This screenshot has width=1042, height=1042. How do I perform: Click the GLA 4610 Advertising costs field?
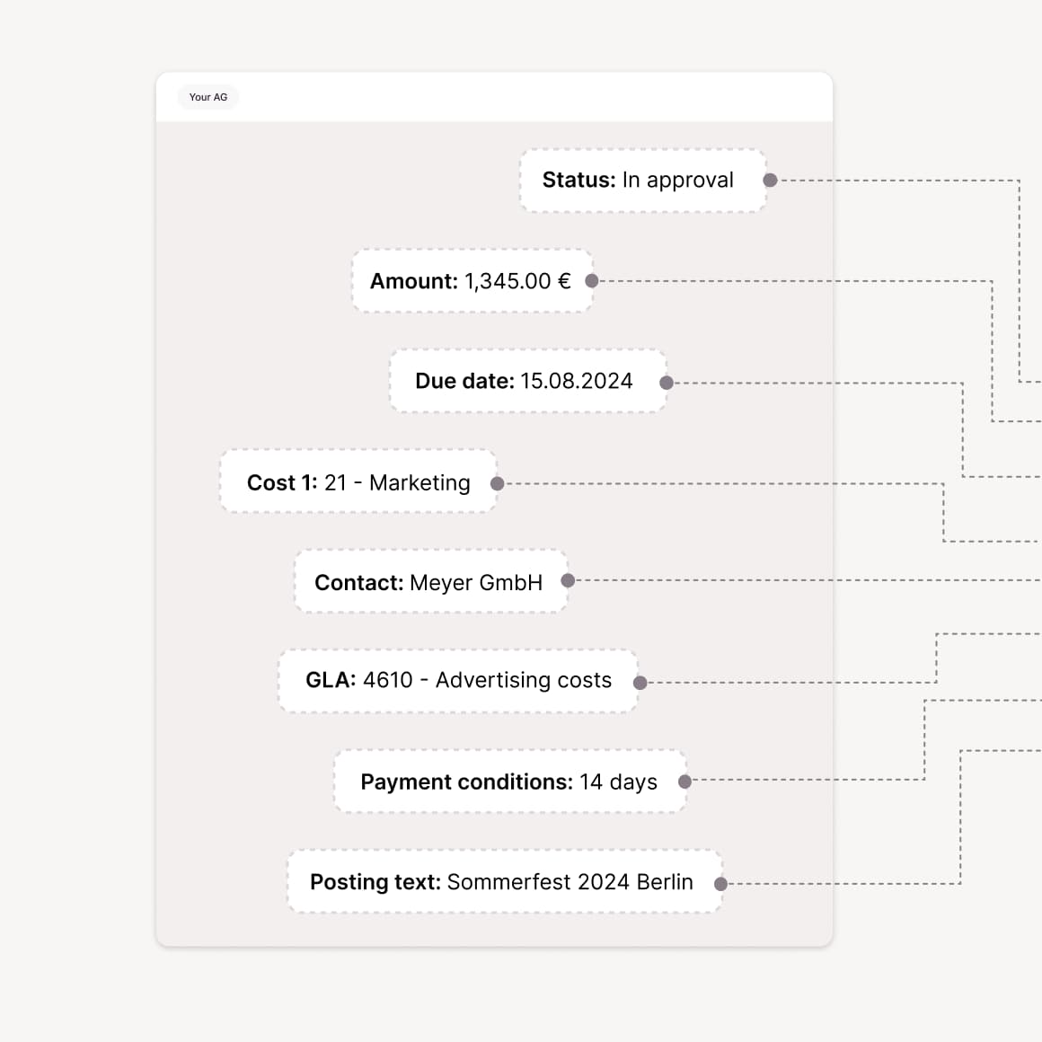pos(458,681)
